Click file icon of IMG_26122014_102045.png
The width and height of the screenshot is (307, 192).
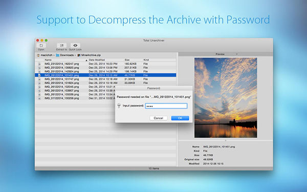tap(39, 87)
